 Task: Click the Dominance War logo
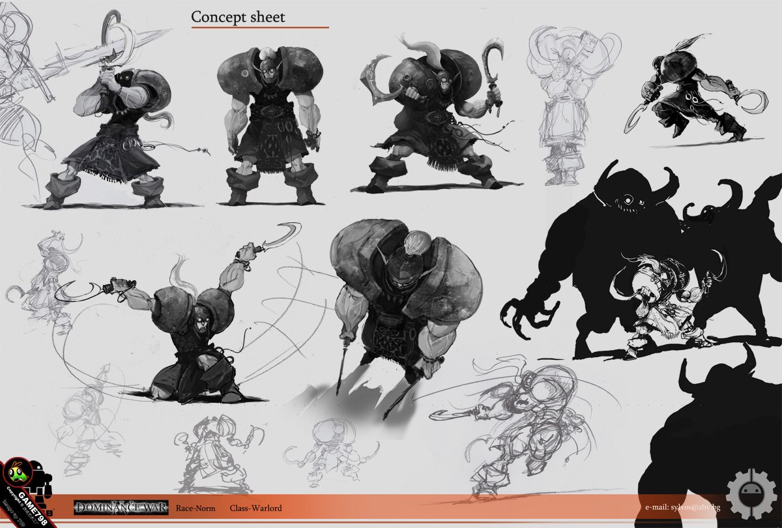(x=121, y=507)
